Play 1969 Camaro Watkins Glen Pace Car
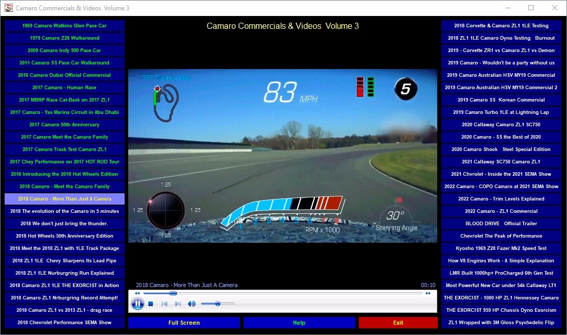The image size is (567, 335). (64, 26)
